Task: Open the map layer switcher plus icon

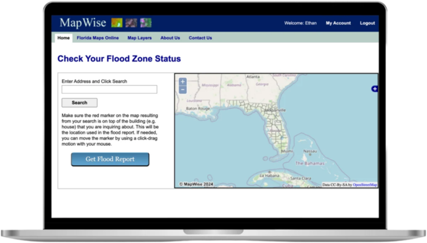Action: click(374, 89)
